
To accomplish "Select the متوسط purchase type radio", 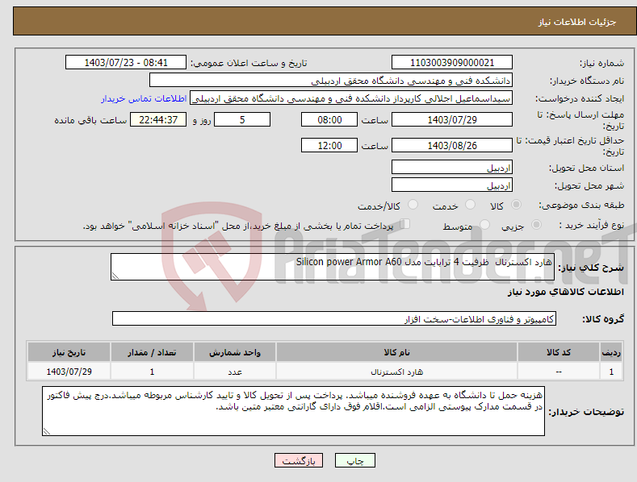I will (484, 225).
